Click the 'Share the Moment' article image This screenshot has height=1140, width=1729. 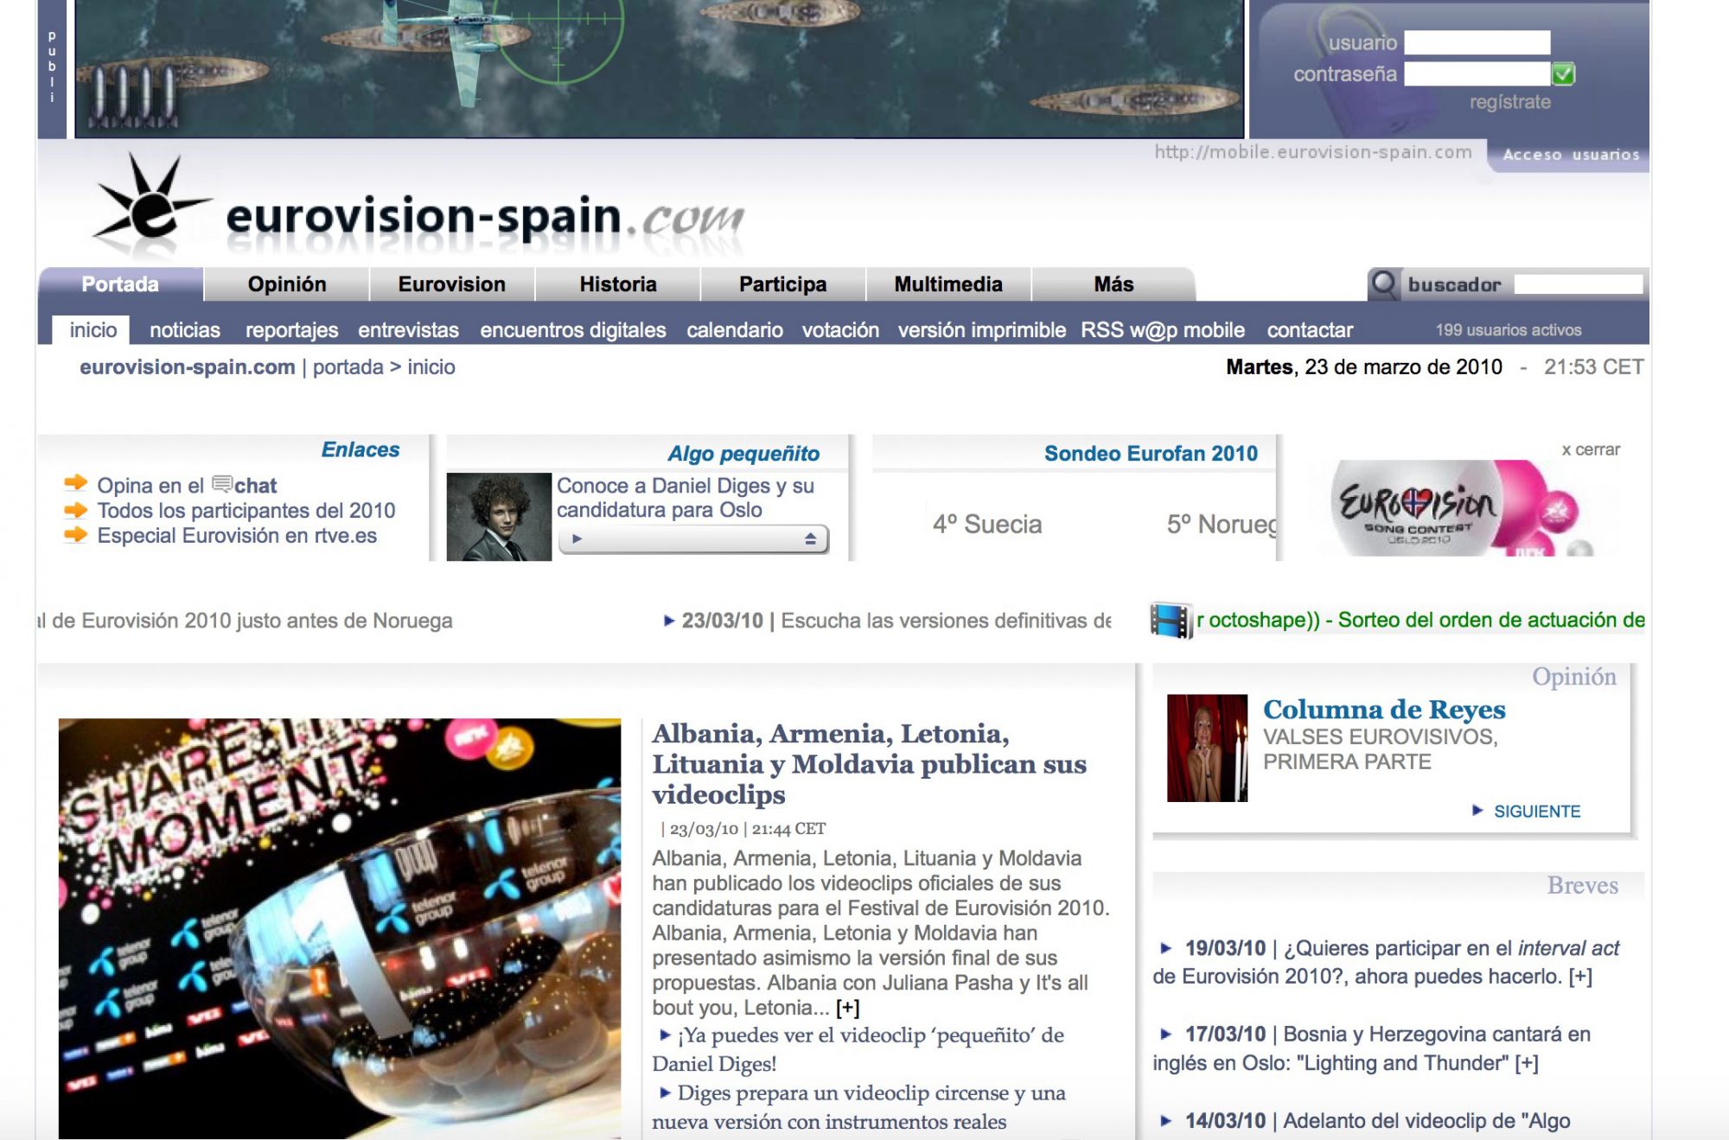click(x=340, y=928)
